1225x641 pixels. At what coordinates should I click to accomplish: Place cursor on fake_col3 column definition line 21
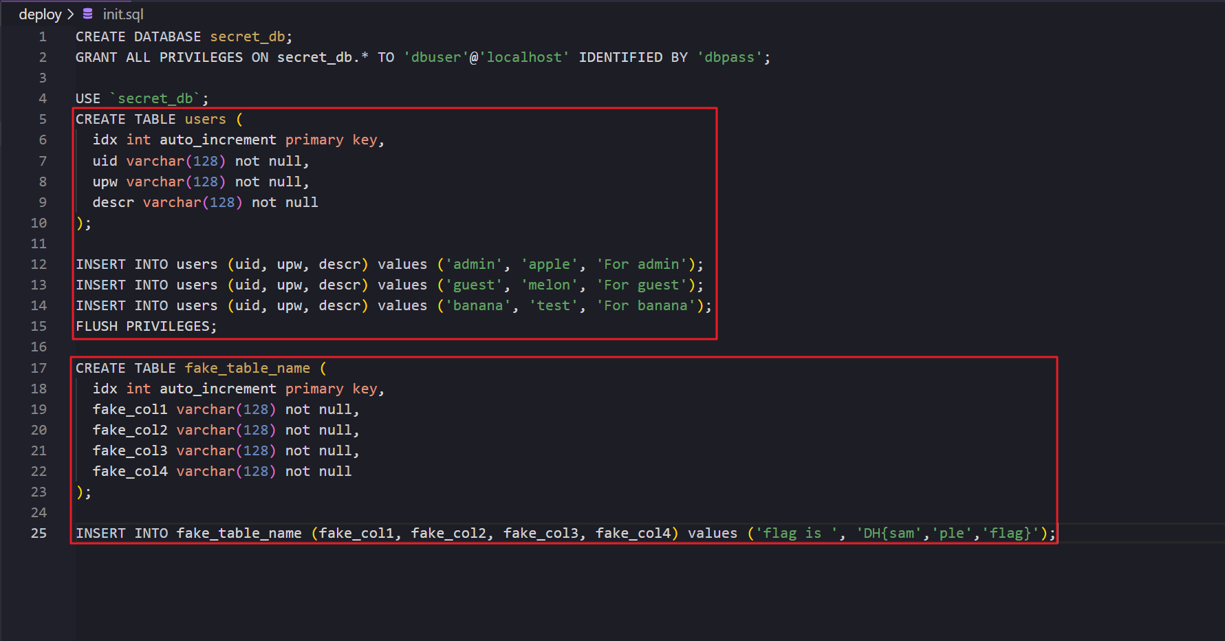click(130, 450)
